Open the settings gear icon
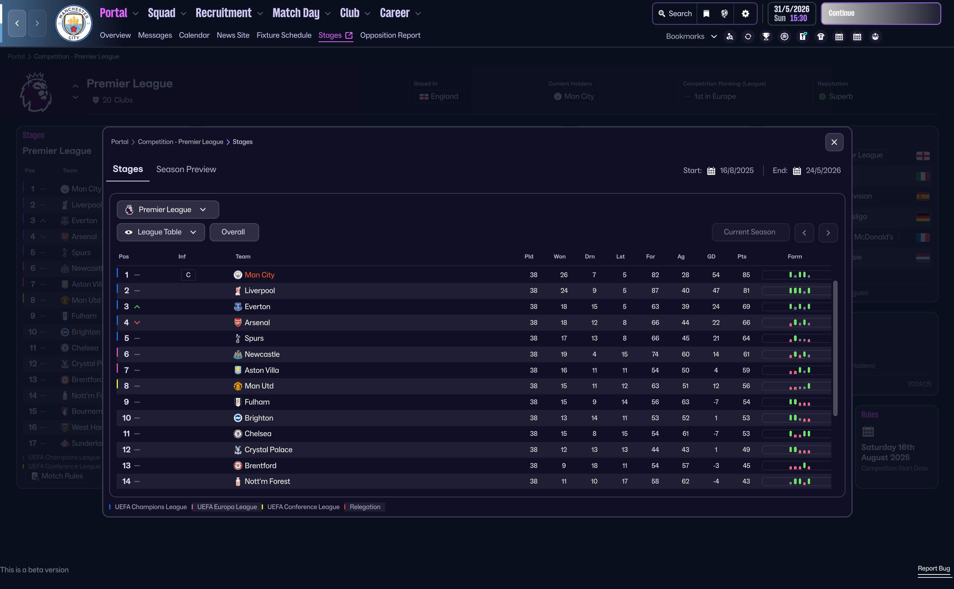Screen dimensions: 954x589 click(745, 14)
